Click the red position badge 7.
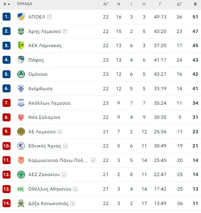The height and width of the screenshot is (213, 201). click(x=7, y=103)
